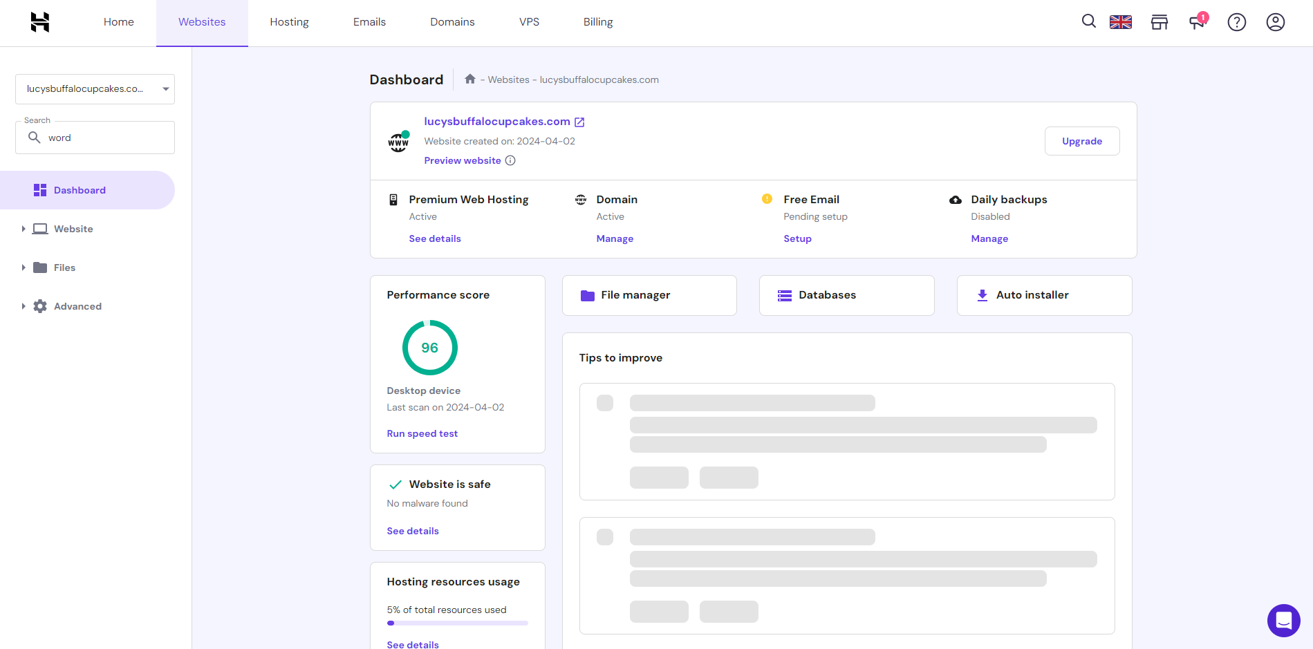Go to the Home tab

coord(119,22)
